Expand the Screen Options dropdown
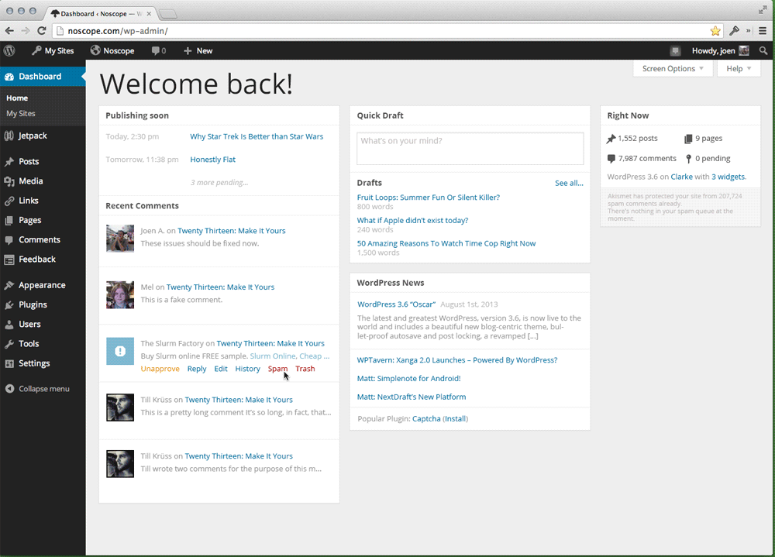Image resolution: width=775 pixels, height=557 pixels. point(673,69)
